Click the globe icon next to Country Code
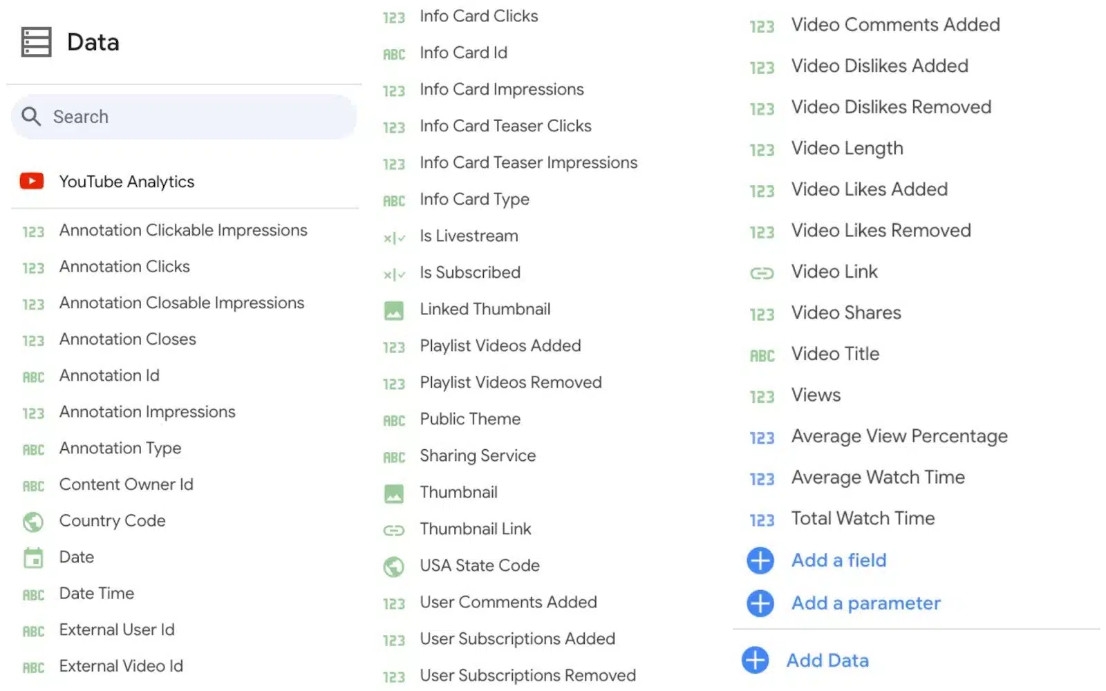Viewport: 1106px width, 691px height. click(32, 522)
